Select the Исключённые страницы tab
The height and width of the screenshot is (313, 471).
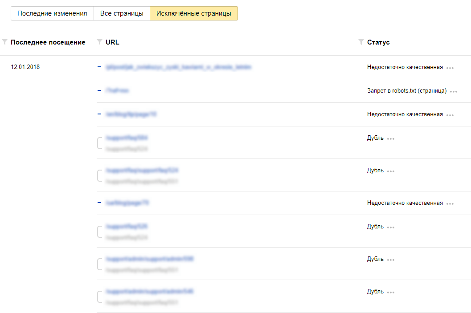[193, 13]
